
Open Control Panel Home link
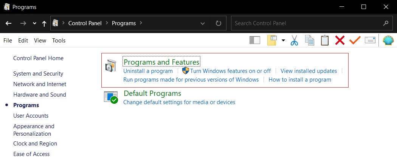(38, 58)
